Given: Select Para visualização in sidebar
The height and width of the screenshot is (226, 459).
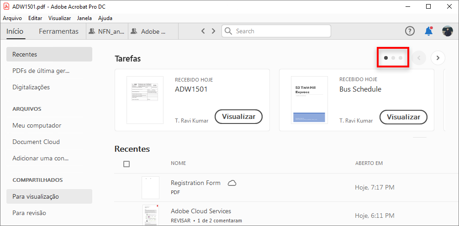Looking at the screenshot, I should tap(49, 196).
